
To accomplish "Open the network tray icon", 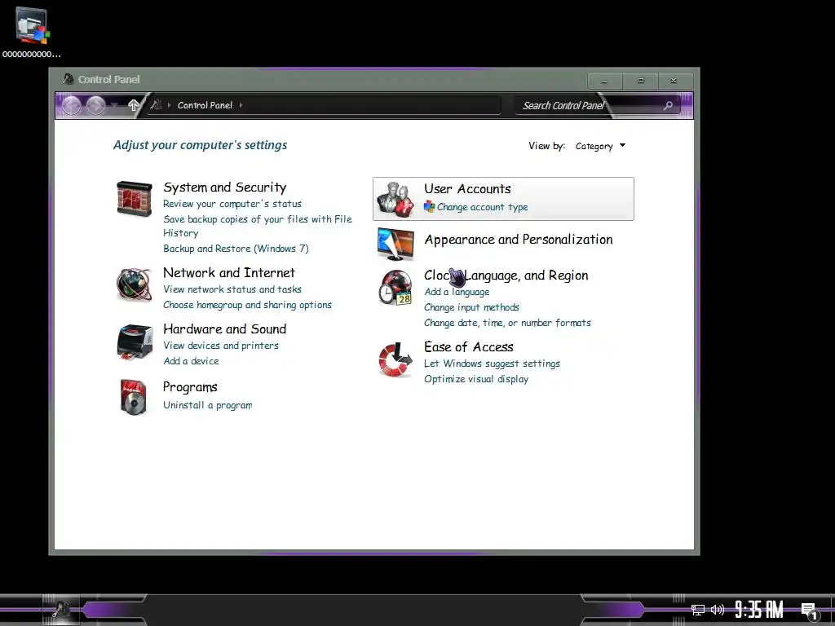I will [x=698, y=610].
